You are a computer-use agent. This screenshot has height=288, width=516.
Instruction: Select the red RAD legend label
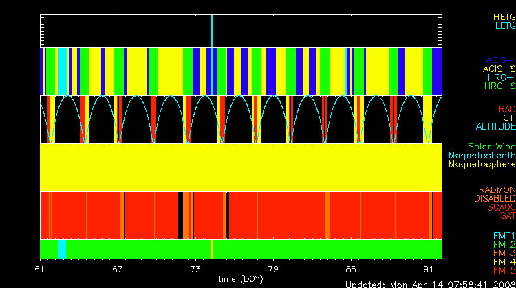pyautogui.click(x=506, y=109)
